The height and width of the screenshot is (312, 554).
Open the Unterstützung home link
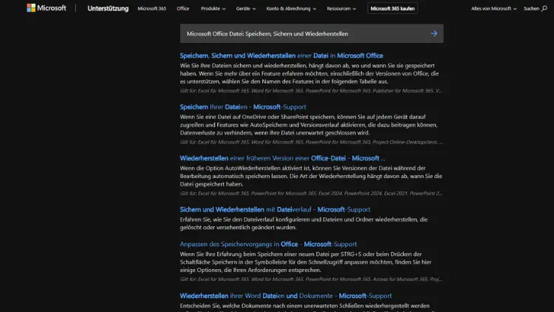pyautogui.click(x=108, y=8)
